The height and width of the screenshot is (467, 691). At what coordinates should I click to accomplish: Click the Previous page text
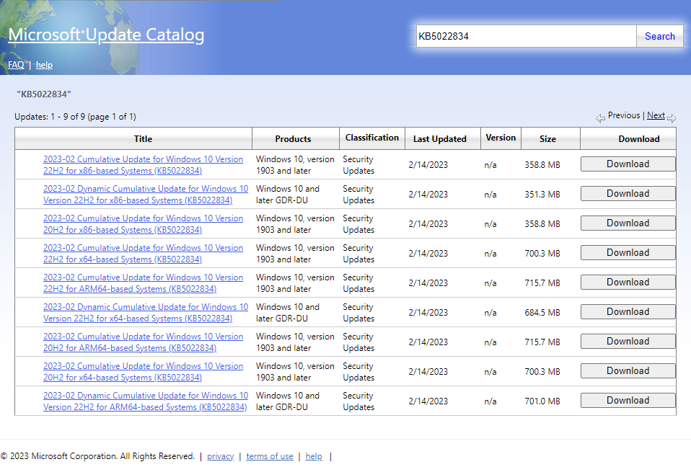click(624, 115)
